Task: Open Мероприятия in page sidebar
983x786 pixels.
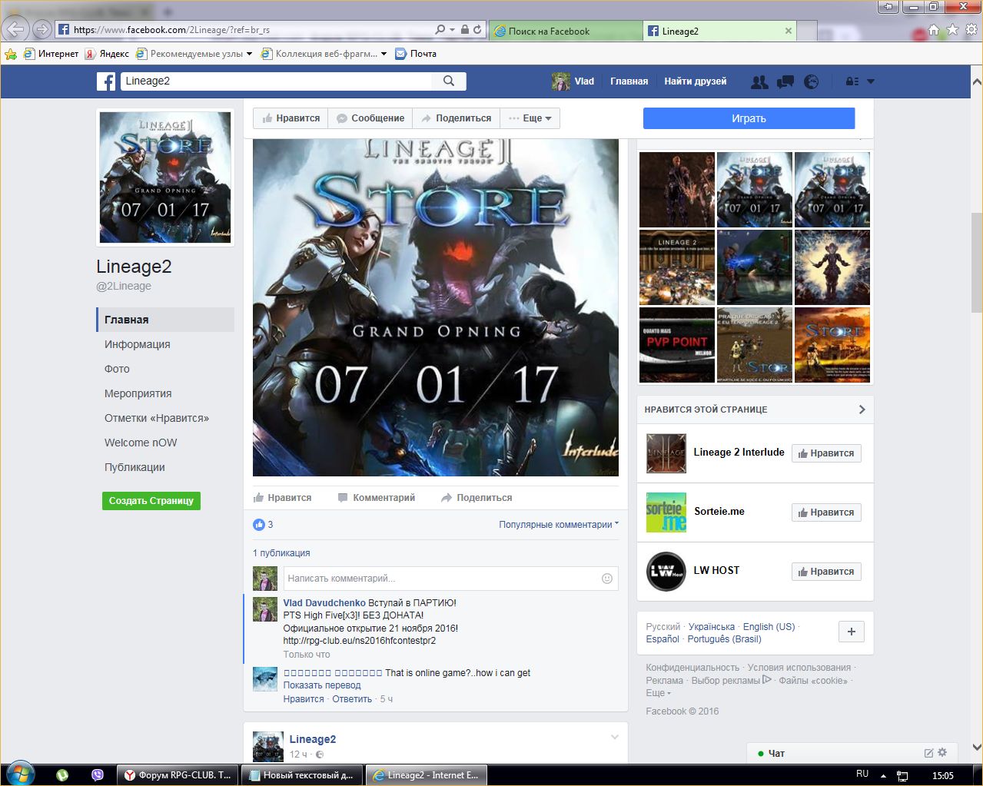Action: (x=138, y=393)
